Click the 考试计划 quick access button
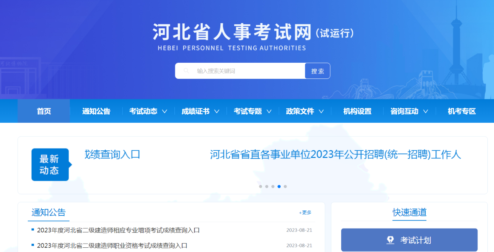 [x=409, y=240]
